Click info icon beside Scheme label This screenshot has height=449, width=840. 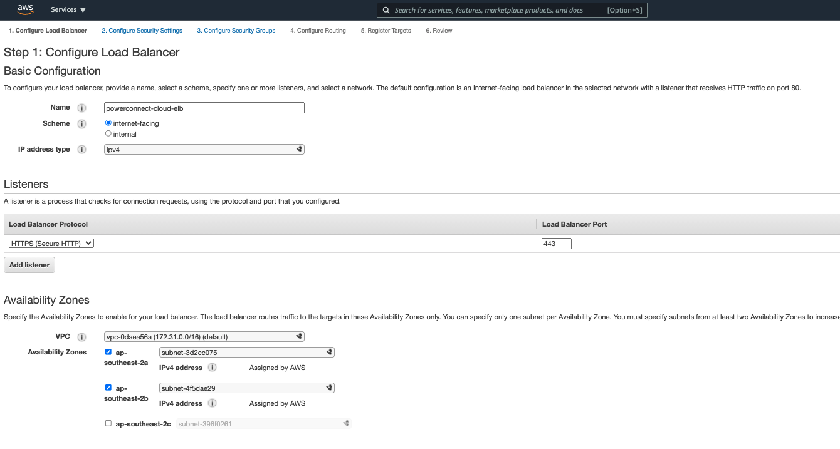(81, 124)
